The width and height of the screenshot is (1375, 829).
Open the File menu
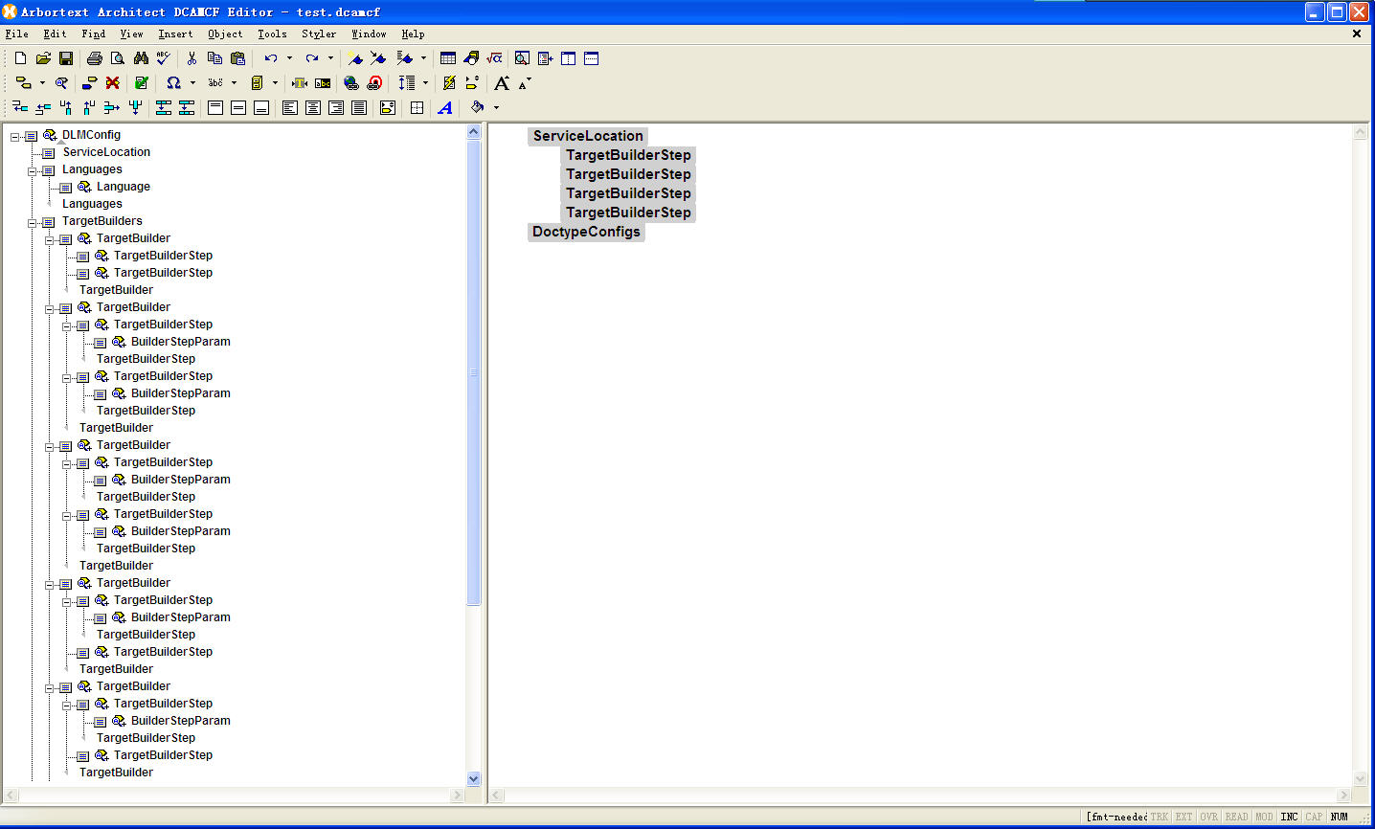[16, 34]
